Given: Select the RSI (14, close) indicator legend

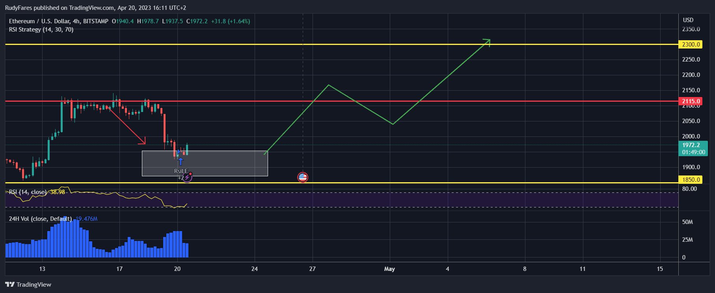Looking at the screenshot, I should (28, 192).
